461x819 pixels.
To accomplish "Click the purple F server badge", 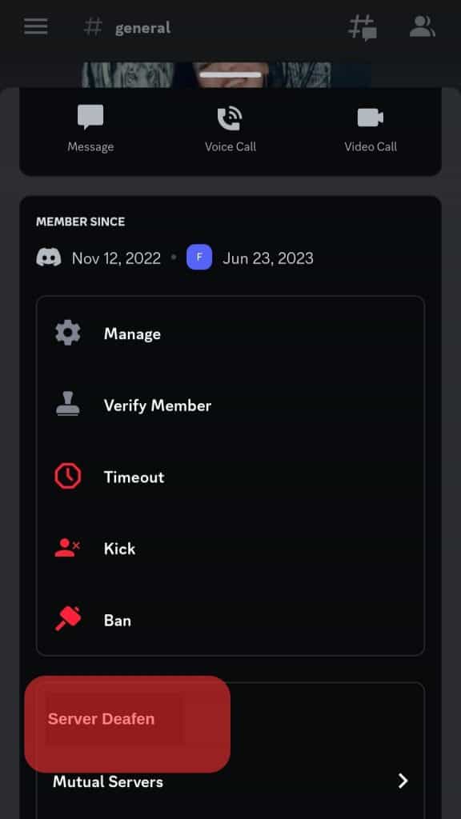I will click(x=199, y=258).
